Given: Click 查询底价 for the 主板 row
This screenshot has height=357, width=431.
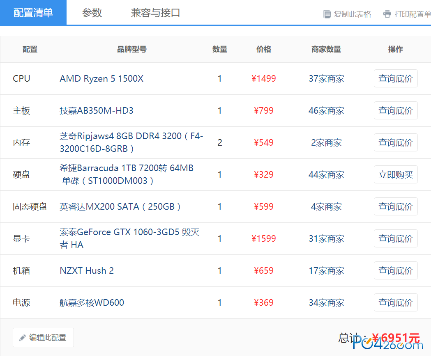Looking at the screenshot, I should coord(396,110).
